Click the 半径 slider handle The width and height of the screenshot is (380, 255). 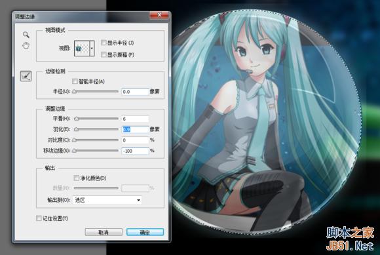[x=75, y=92]
